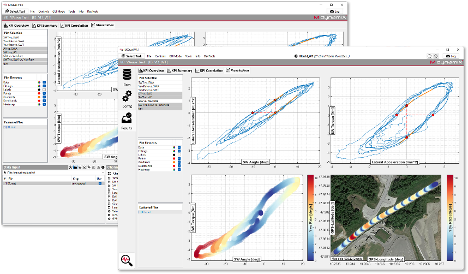Click Select Test button in back window
468x274 pixels.
(x=15, y=11)
